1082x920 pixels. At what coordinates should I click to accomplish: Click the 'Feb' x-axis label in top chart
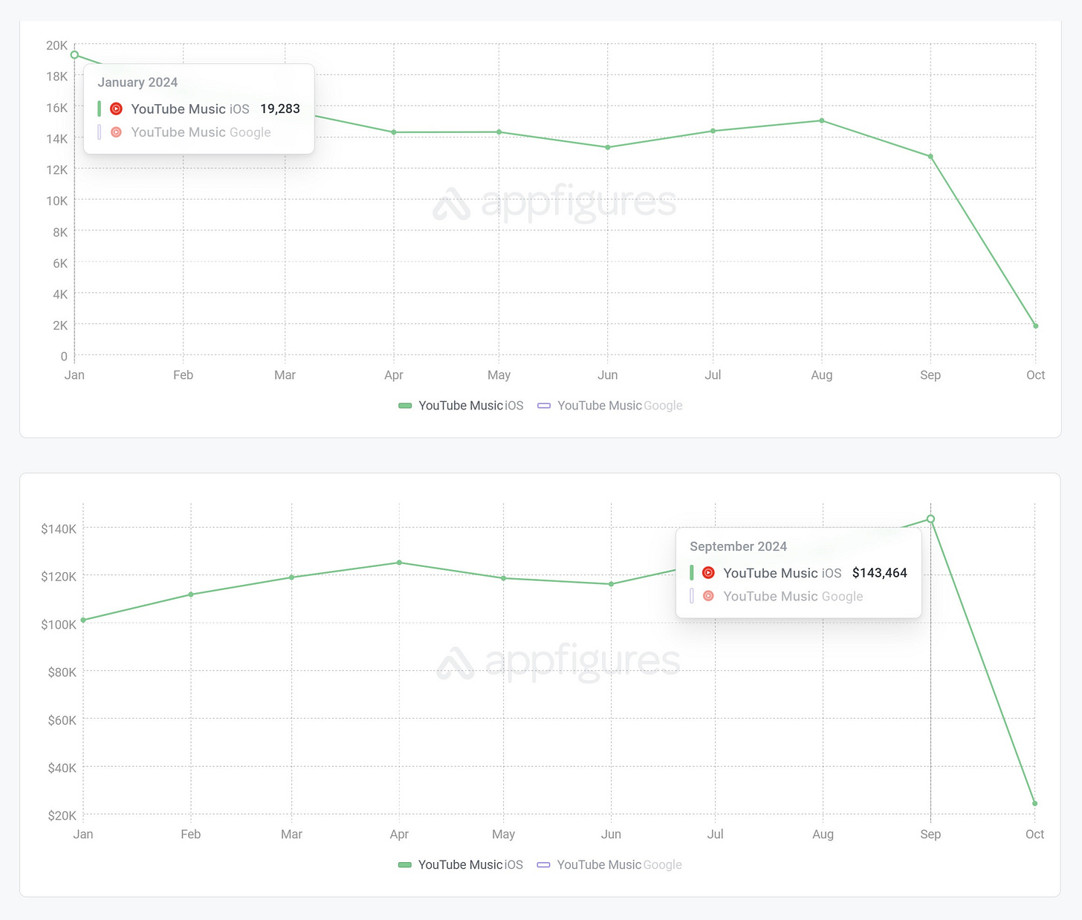coord(183,375)
